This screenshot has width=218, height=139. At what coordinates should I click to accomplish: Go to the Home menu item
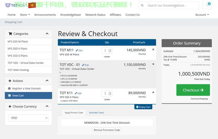coord(12,15)
